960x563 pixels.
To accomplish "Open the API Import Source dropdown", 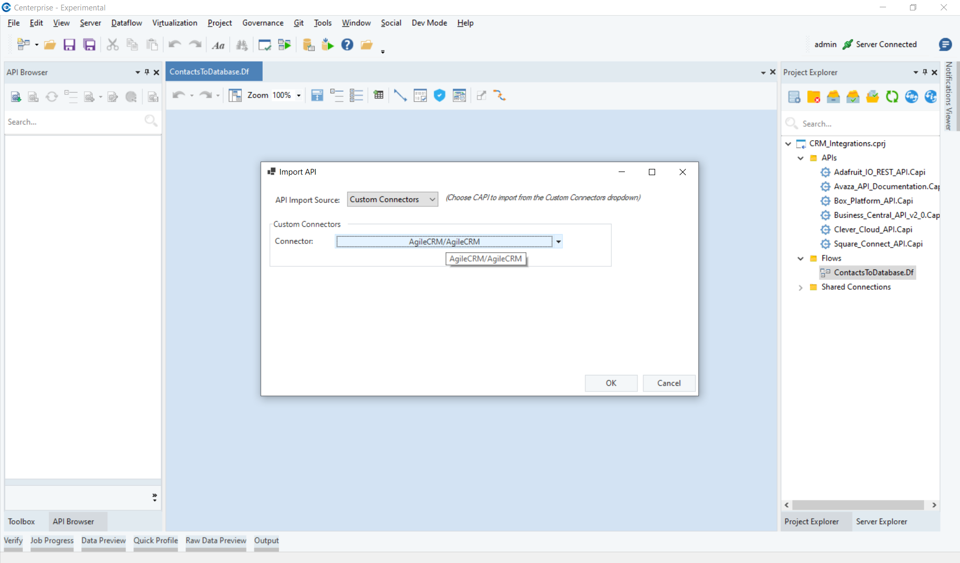I will point(392,200).
